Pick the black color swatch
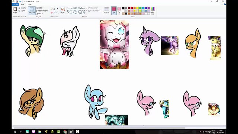 coord(123,8)
